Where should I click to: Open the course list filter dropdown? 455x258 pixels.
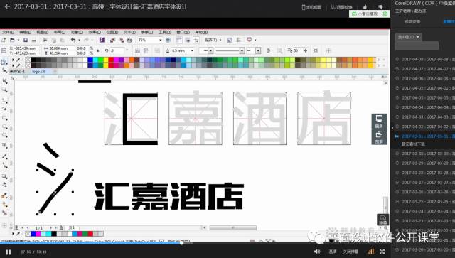click(409, 37)
